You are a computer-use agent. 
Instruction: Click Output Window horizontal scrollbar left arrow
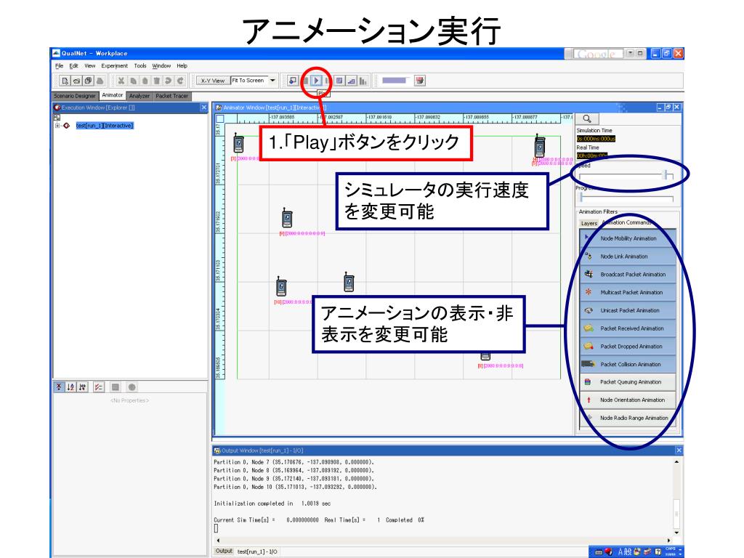click(x=218, y=540)
